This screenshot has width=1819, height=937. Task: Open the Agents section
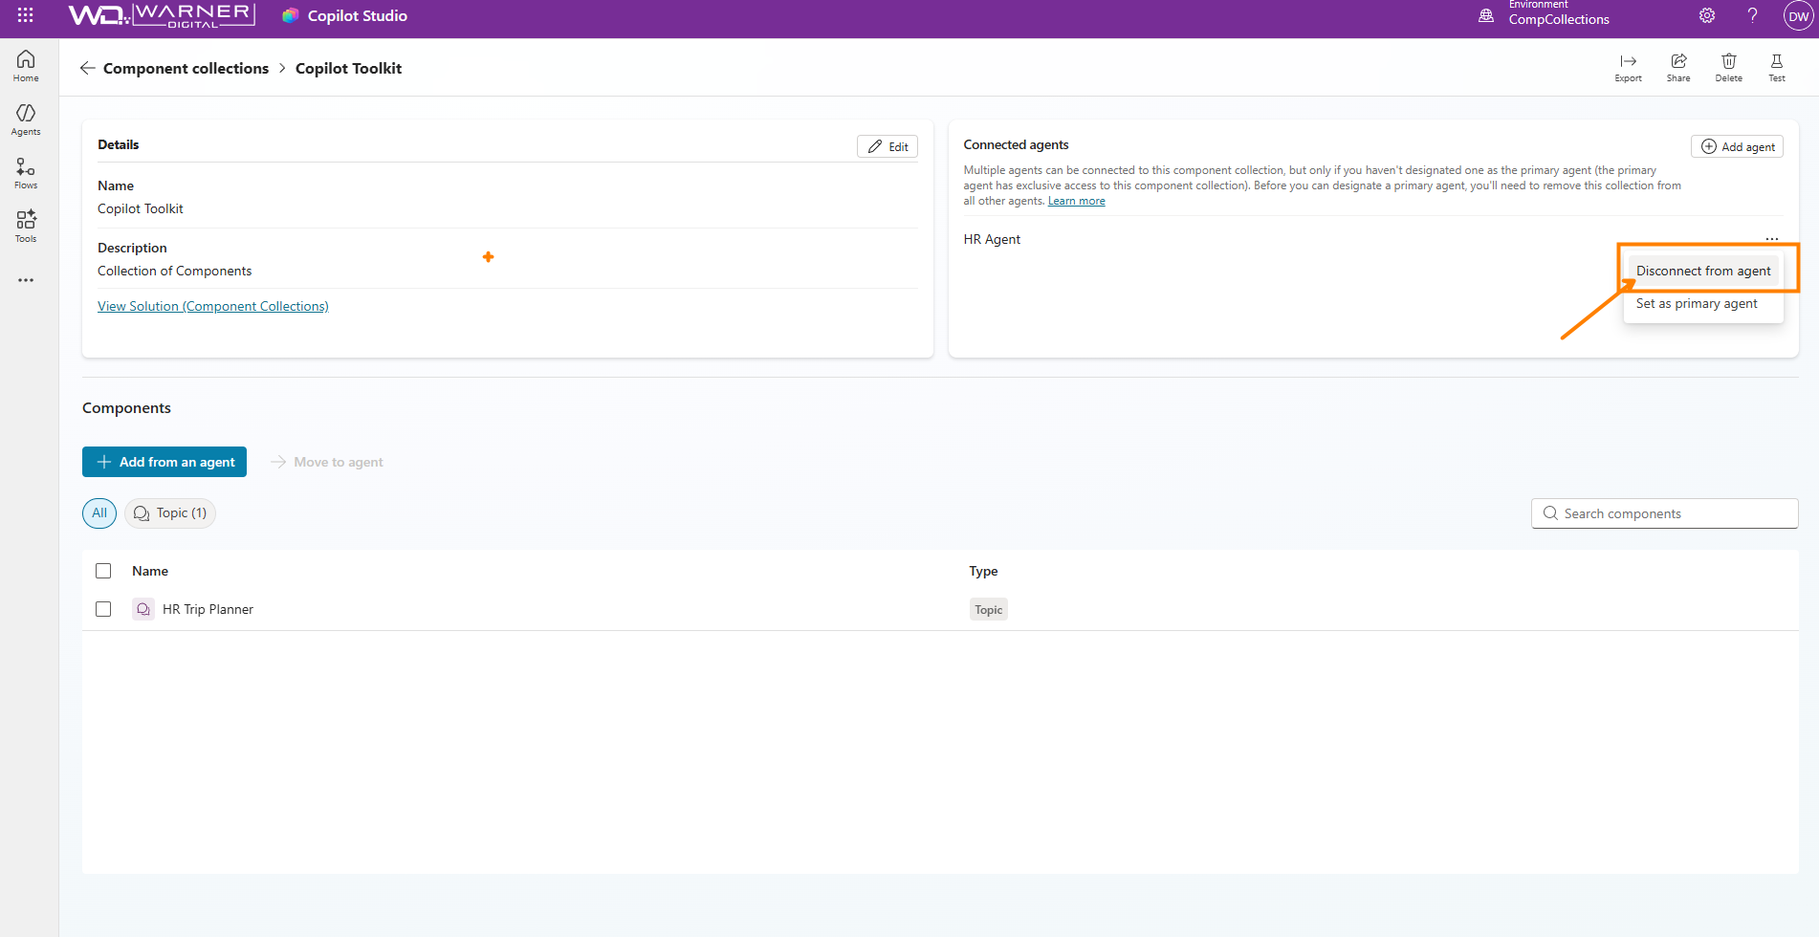26,120
